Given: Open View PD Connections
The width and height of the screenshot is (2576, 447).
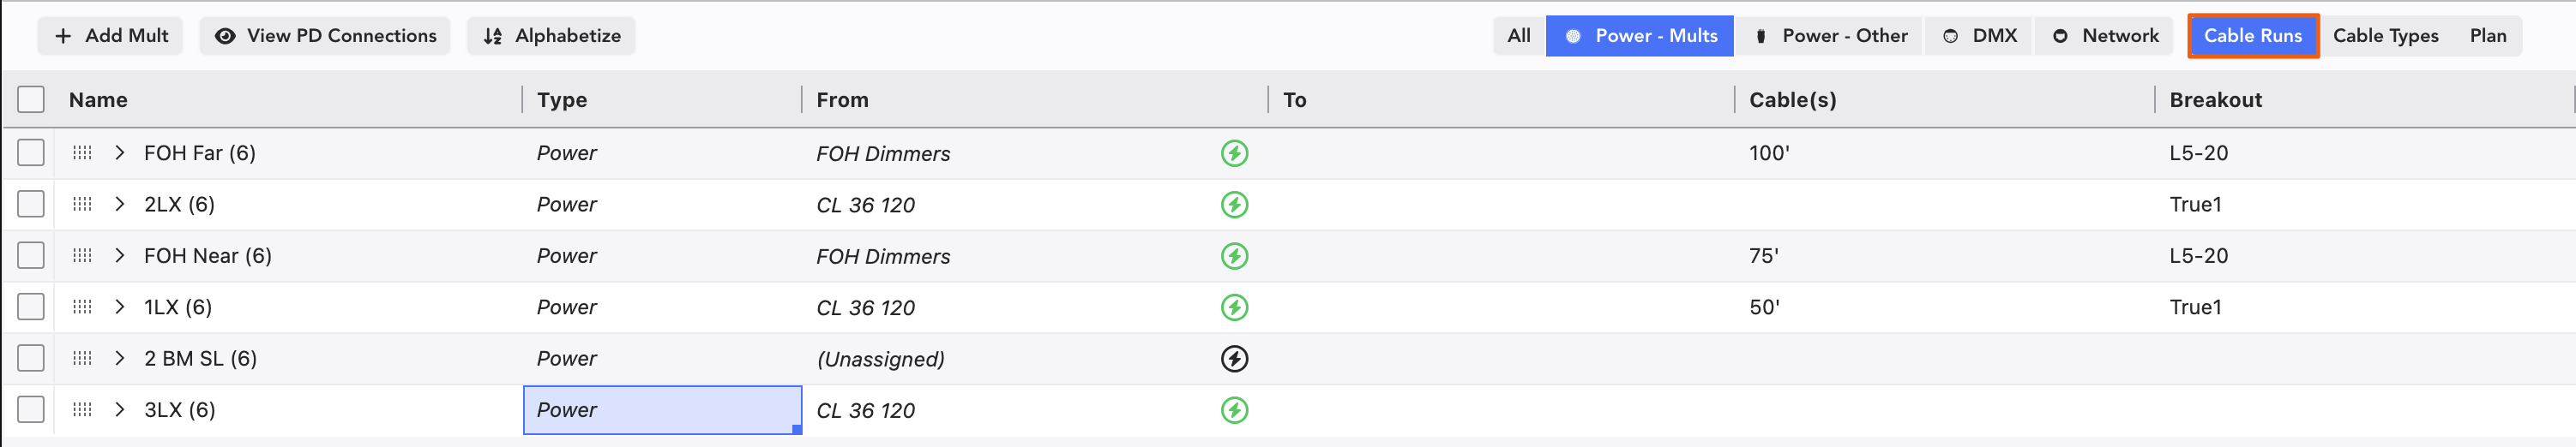Looking at the screenshot, I should click(325, 36).
